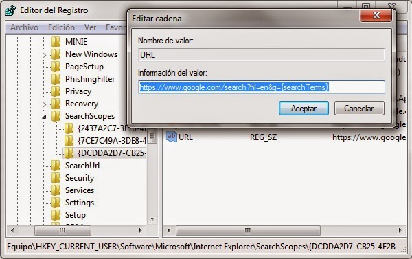Open the Archivo menu
Image resolution: width=412 pixels, height=259 pixels.
pyautogui.click(x=24, y=27)
